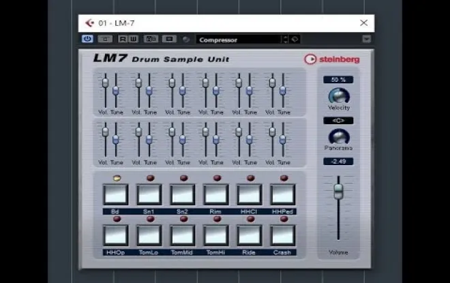The image size is (450, 283).
Task: Click the preset up/down stepper arrows
Action: click(285, 40)
